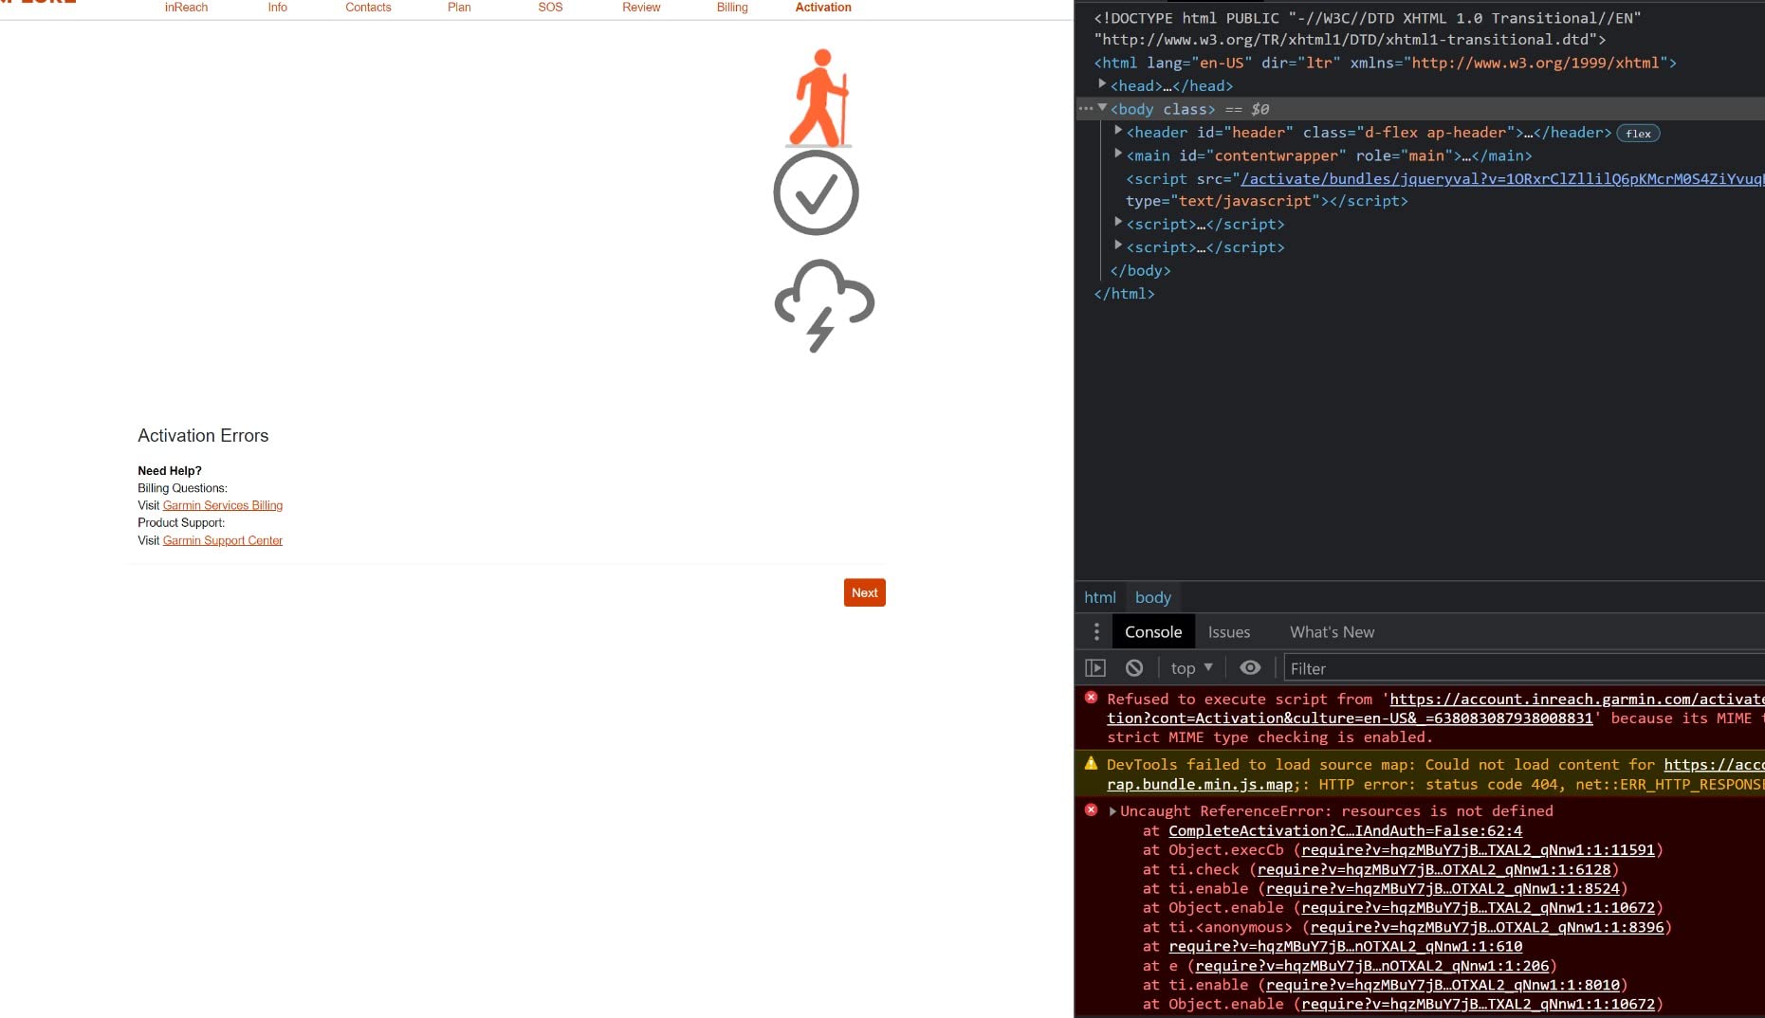Open the rap.bundle.min.js.map link
1765x1018 pixels.
tap(1200, 785)
